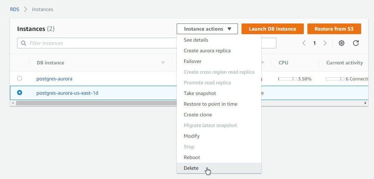Sort by the DB instance column arrow
The height and width of the screenshot is (179, 374).
(163, 63)
